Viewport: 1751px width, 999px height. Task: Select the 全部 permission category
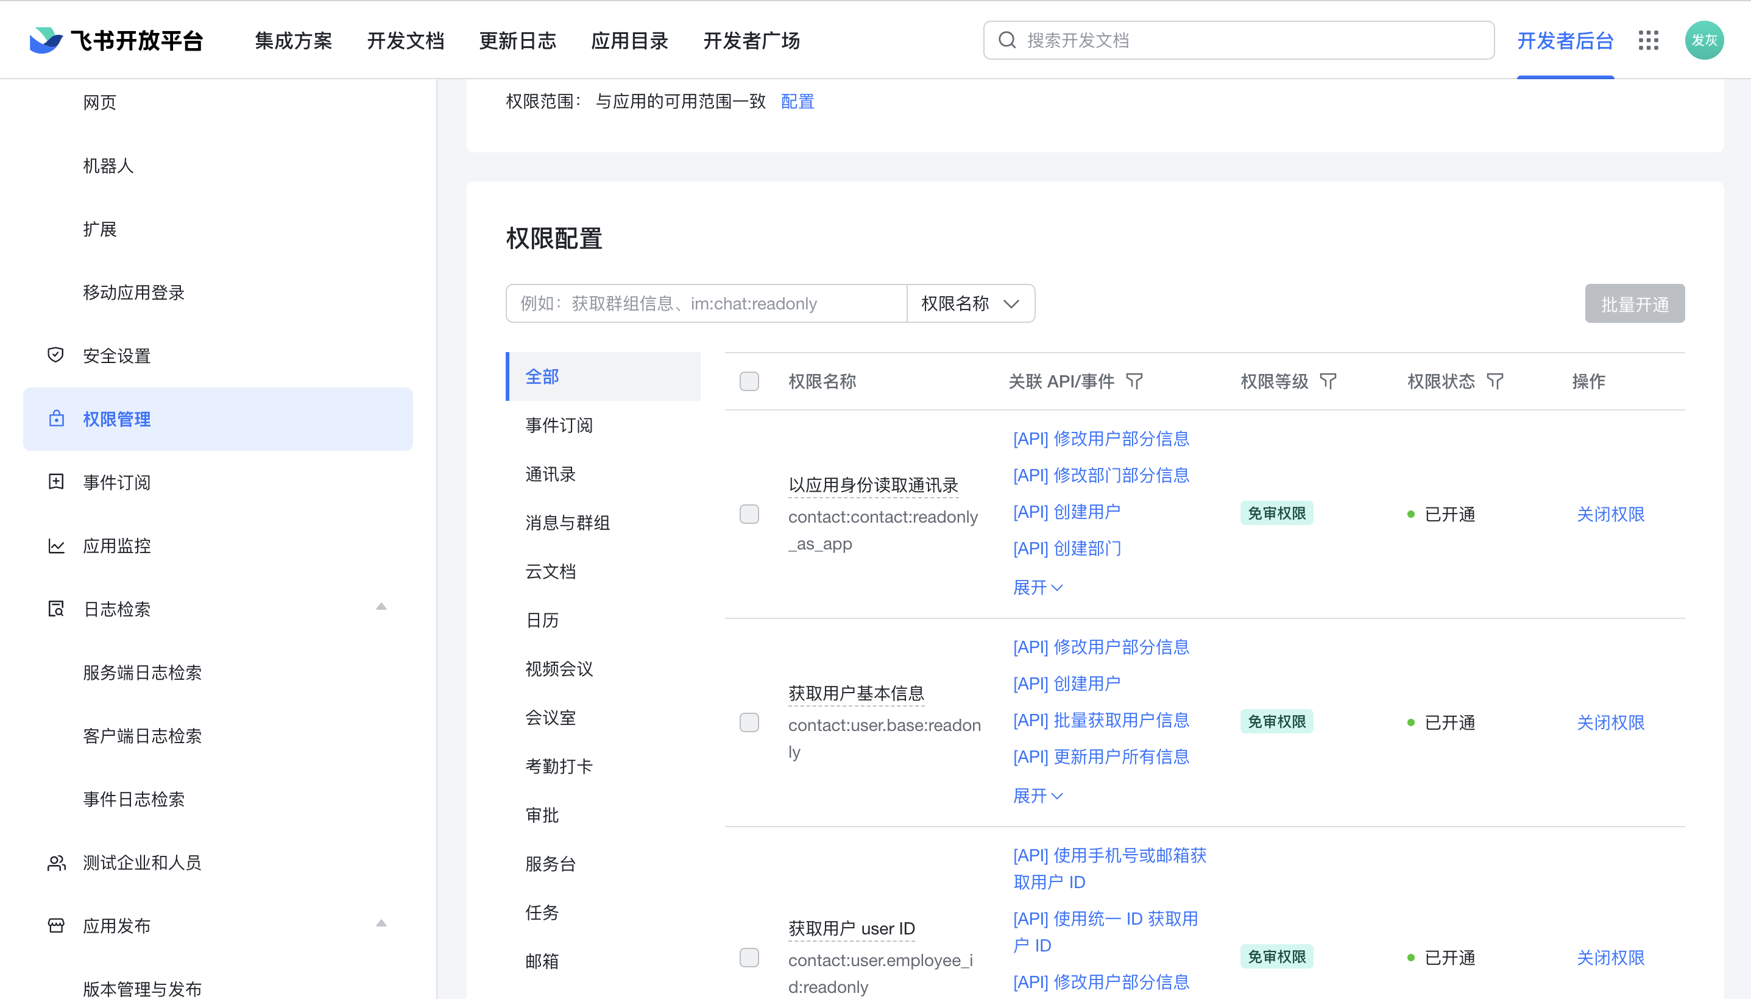pyautogui.click(x=603, y=376)
